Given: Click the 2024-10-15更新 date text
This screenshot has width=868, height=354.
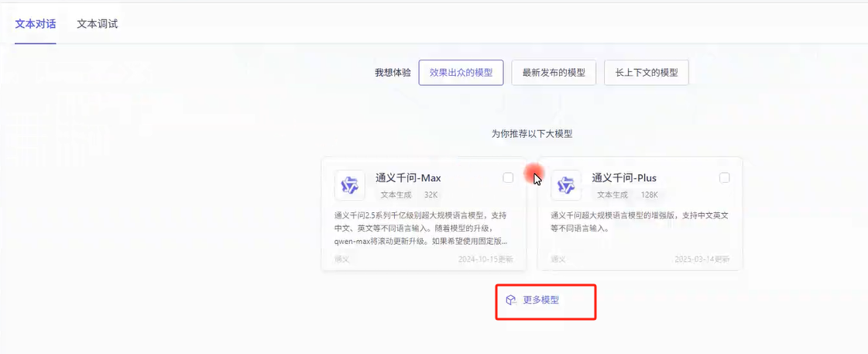Looking at the screenshot, I should [485, 259].
